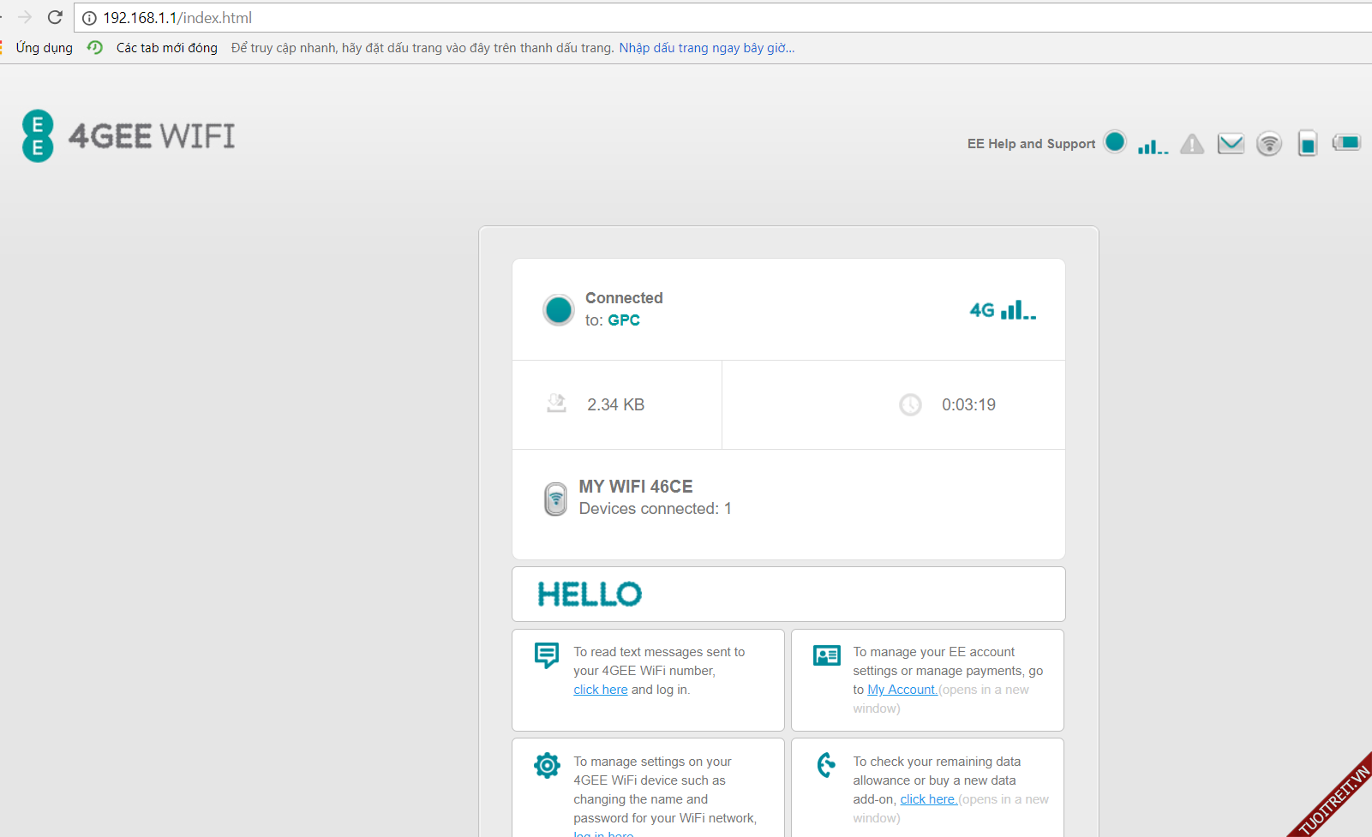
Task: Click the SIM card status icon
Action: (x=1307, y=143)
